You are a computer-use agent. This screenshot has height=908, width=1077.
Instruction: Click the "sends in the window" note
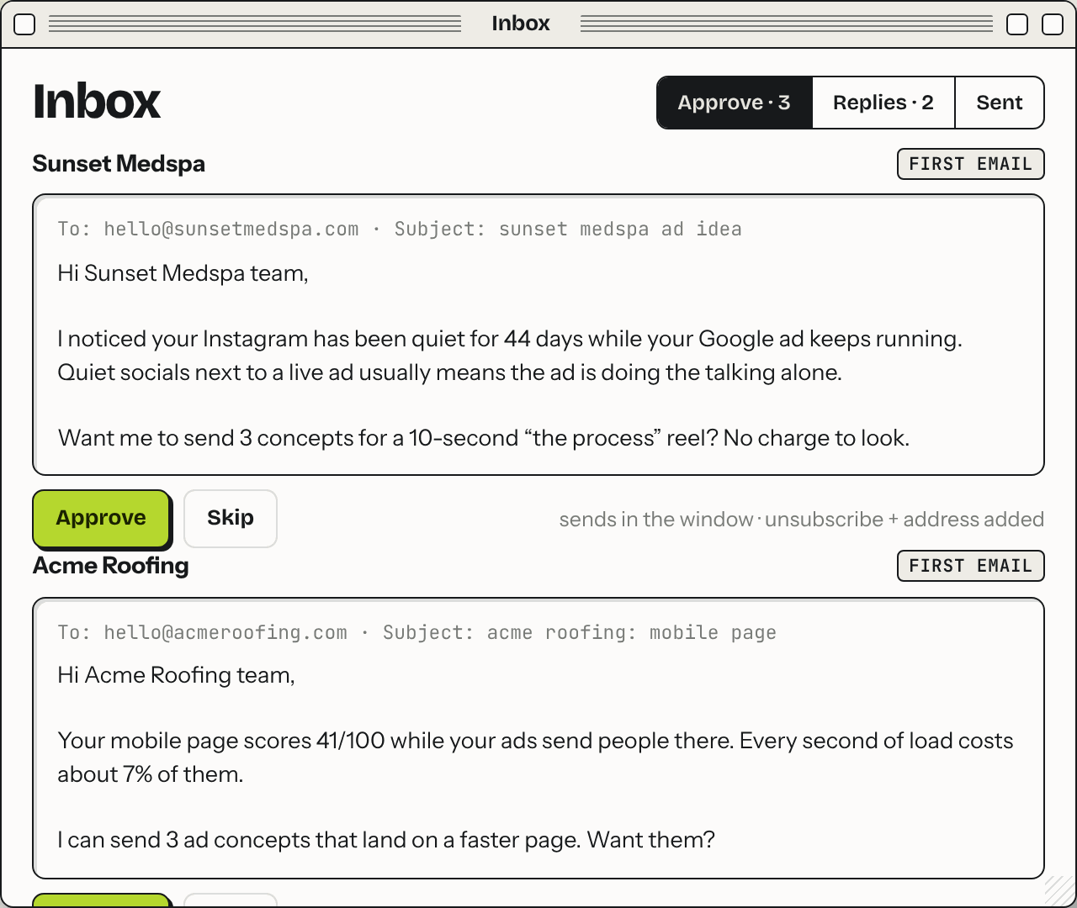(x=802, y=520)
